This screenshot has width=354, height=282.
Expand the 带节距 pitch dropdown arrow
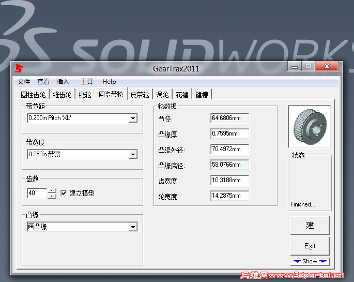(x=133, y=118)
